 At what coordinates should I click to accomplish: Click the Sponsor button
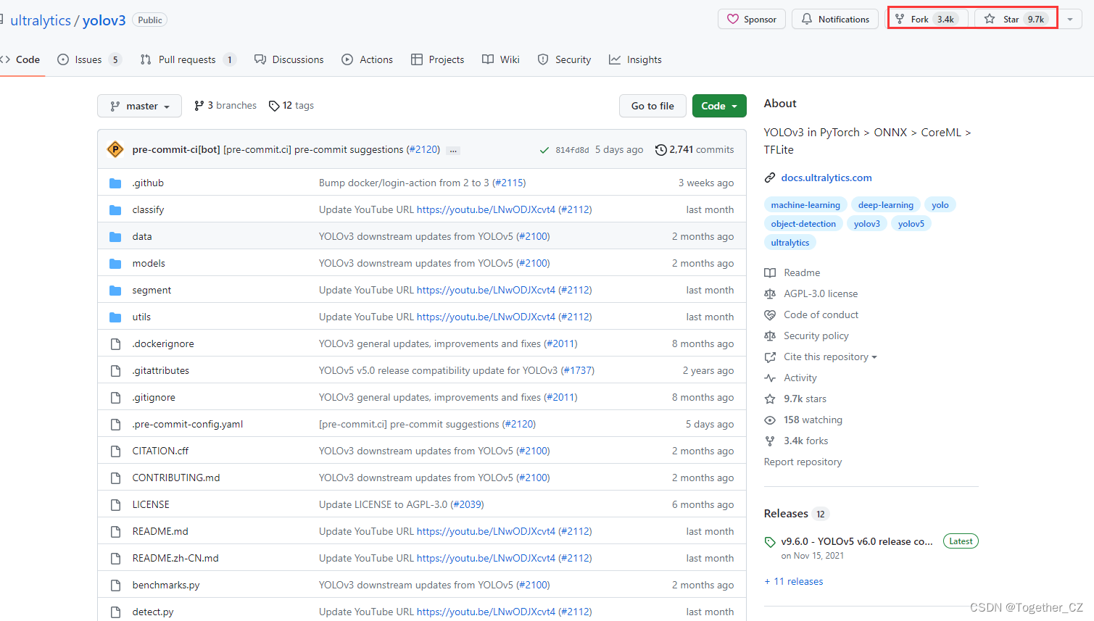pyautogui.click(x=752, y=19)
